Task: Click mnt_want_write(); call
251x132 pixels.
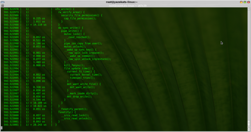Action: coord(83,87)
